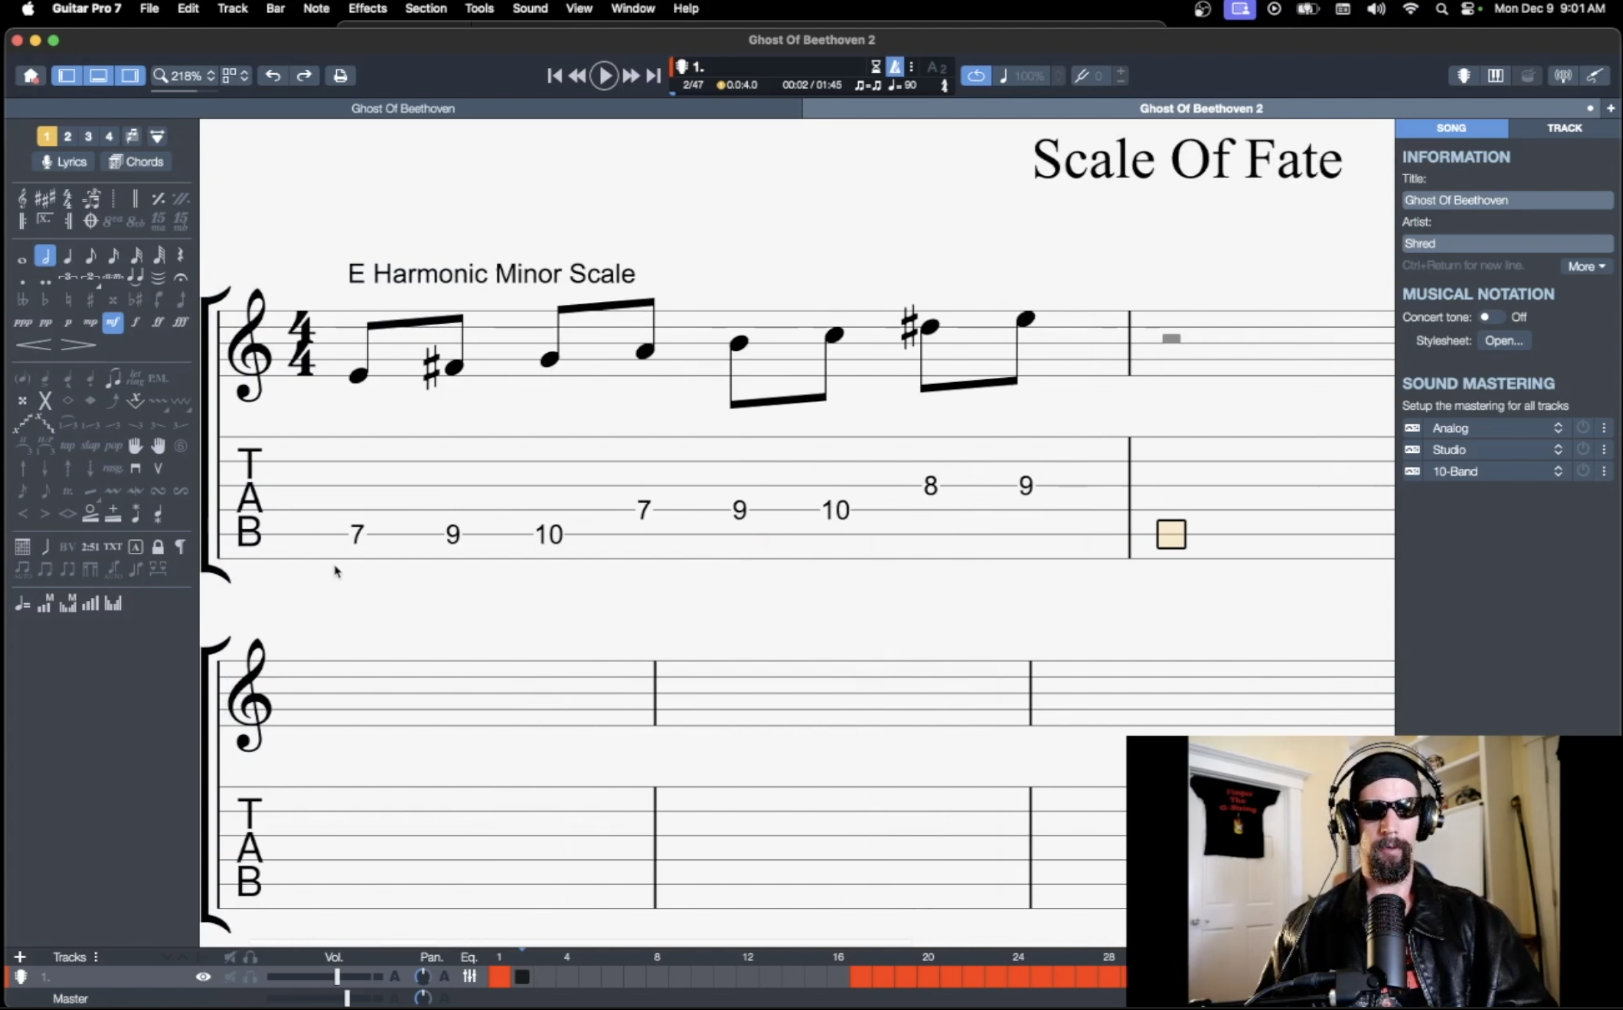Toggle palm mute P.M. effect
The height and width of the screenshot is (1010, 1623).
[x=158, y=379]
